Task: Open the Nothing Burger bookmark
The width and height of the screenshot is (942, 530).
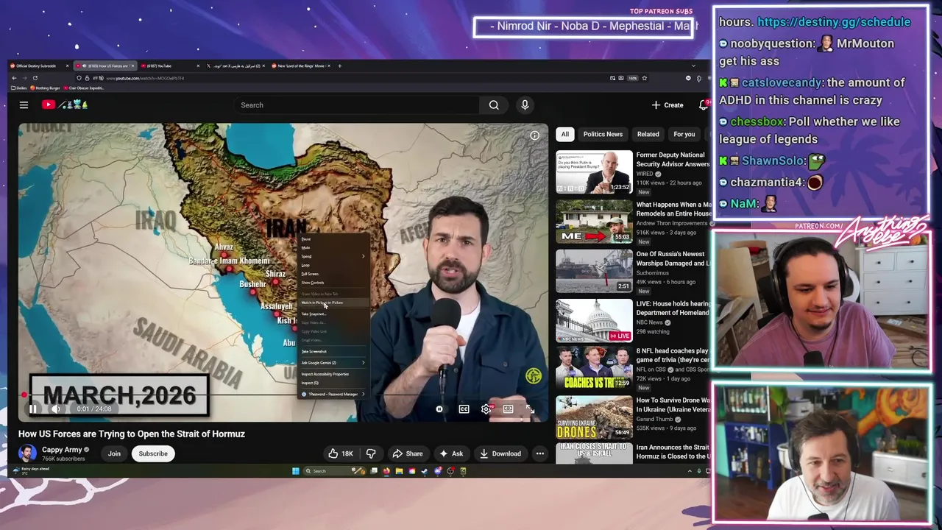Action: pos(45,88)
